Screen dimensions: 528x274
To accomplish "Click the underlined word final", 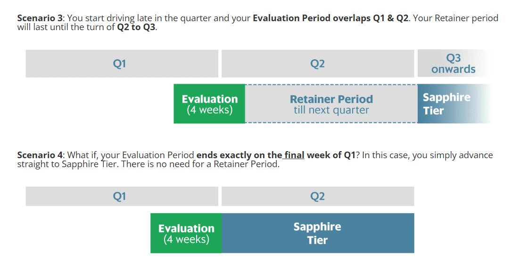I will pyautogui.click(x=294, y=155).
